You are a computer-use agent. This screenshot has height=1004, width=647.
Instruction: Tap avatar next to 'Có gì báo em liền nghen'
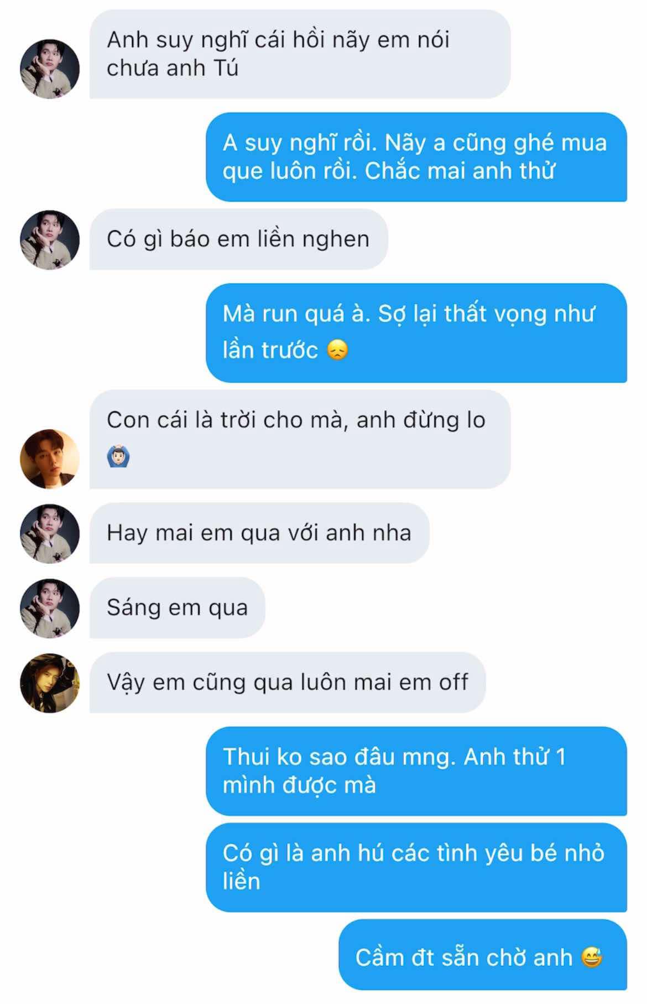coord(50,240)
